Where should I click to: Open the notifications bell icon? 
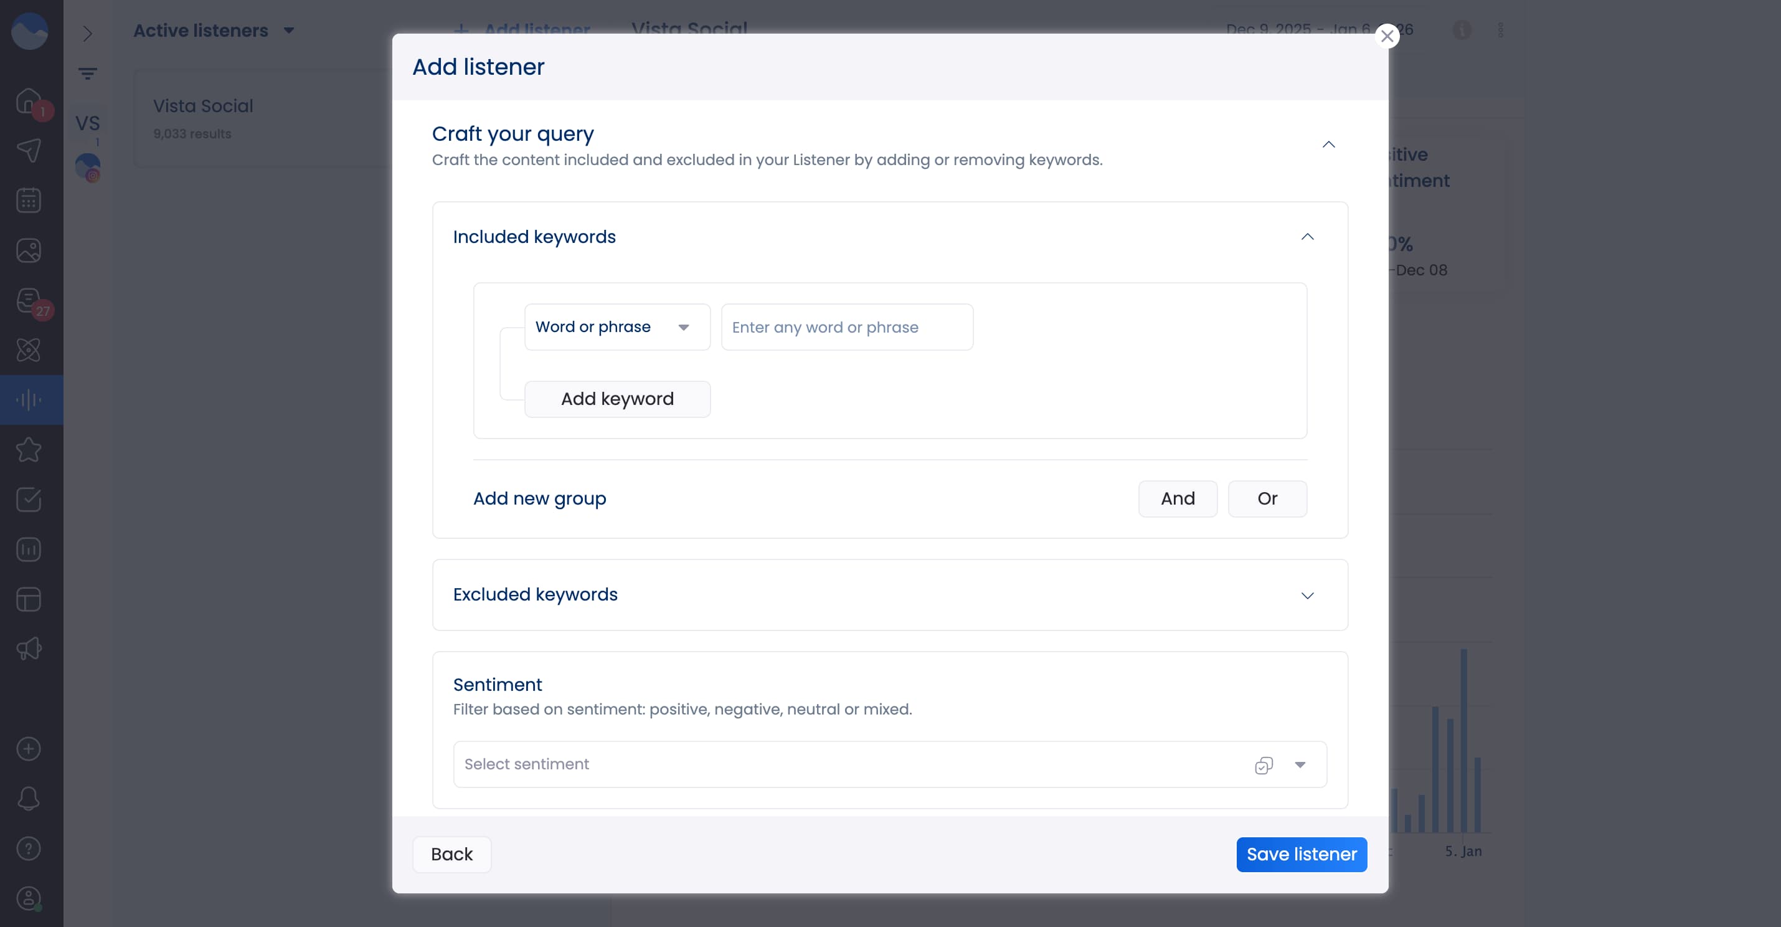point(29,798)
